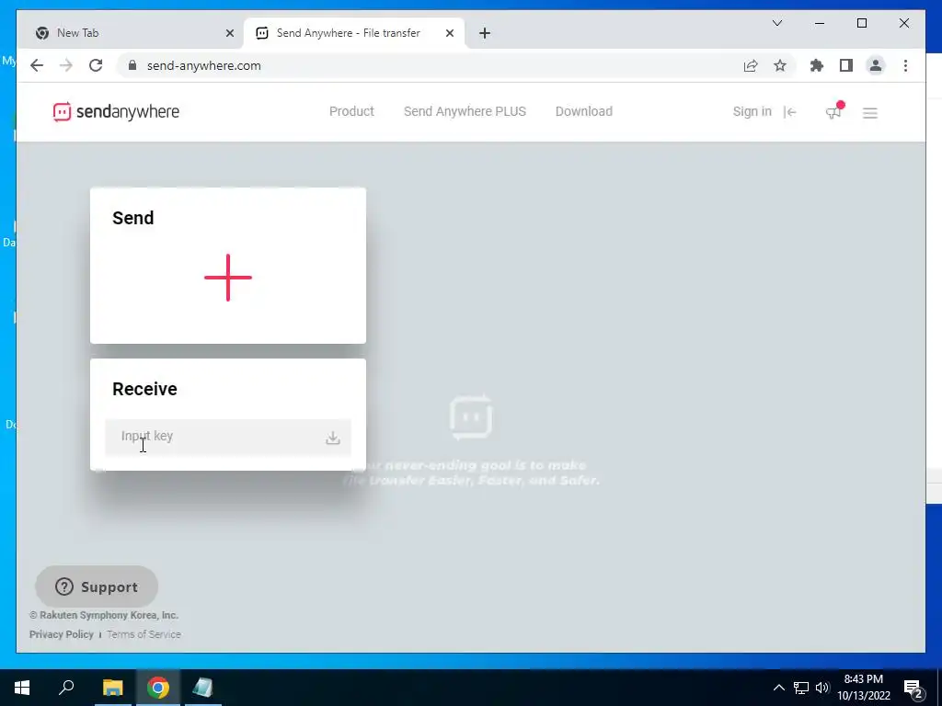Screen dimensions: 942x706
Task: Click the download icon in Receive box
Action: coord(333,438)
